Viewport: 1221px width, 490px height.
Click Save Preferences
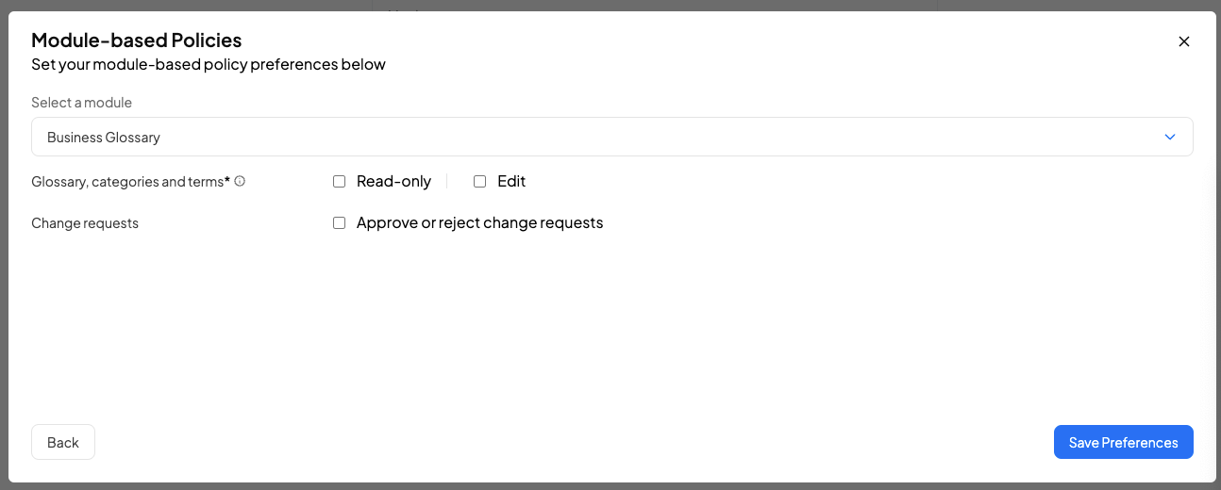1123,442
